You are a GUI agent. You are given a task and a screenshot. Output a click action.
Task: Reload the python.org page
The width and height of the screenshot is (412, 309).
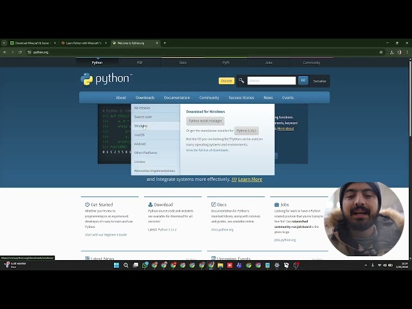point(20,52)
